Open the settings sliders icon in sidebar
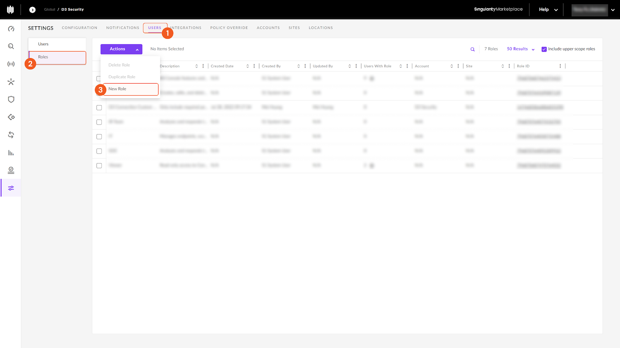The width and height of the screenshot is (620, 348). 11,188
